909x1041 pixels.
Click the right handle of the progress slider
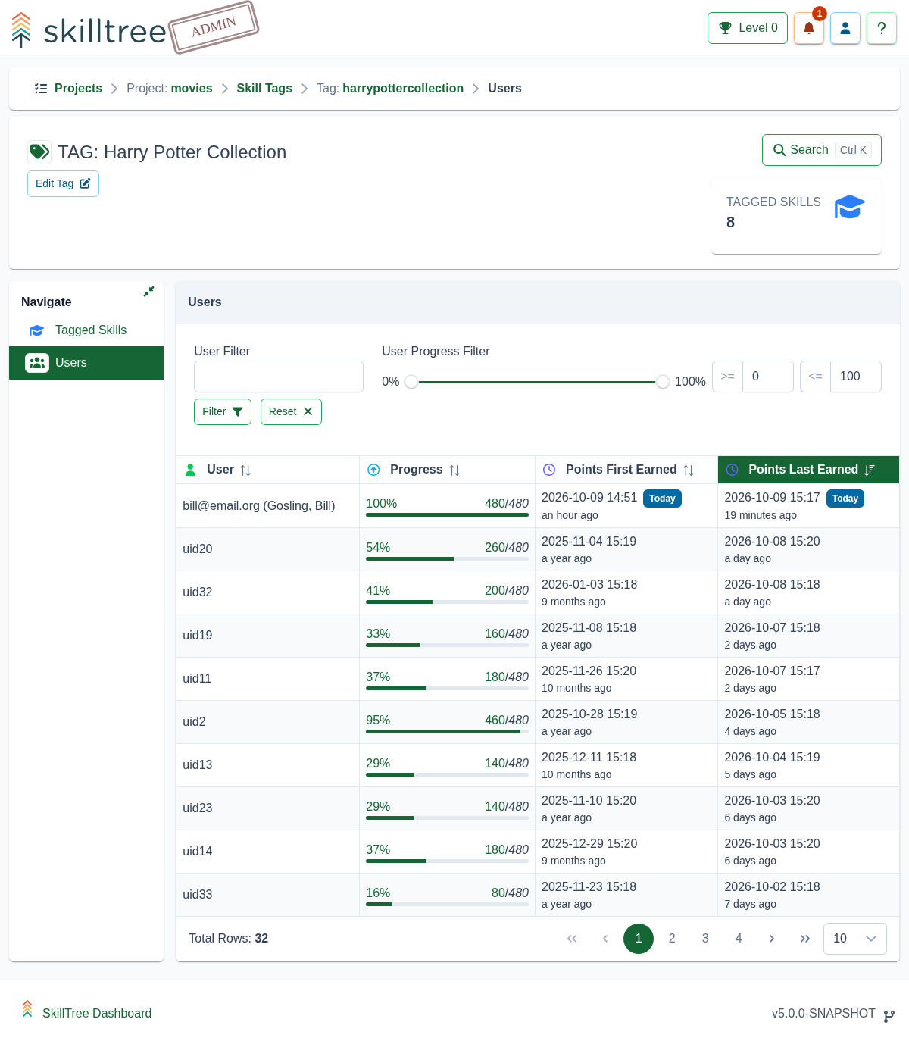(663, 382)
